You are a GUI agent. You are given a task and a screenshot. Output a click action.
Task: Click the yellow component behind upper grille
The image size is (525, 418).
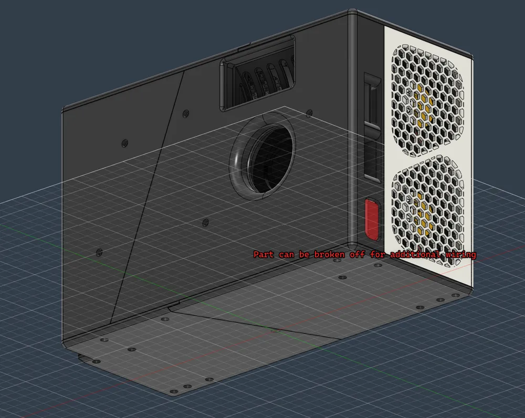(423, 108)
